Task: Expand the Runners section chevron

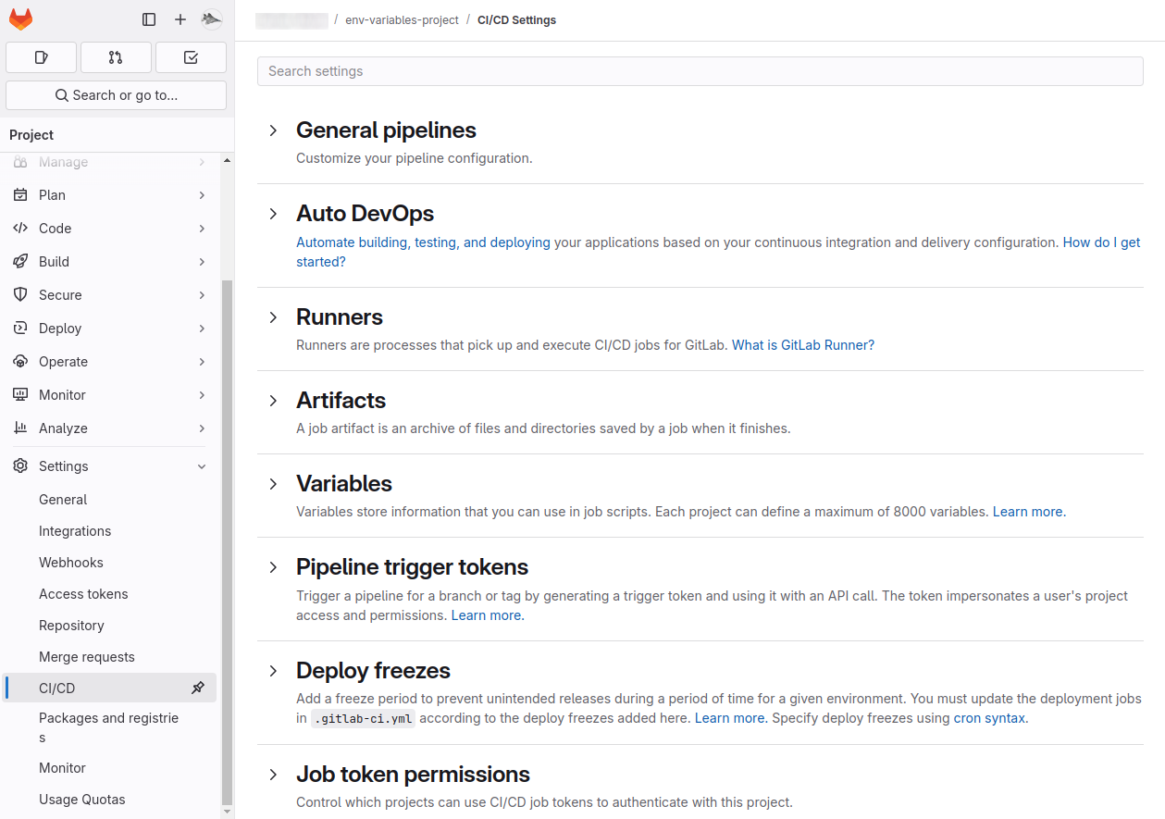Action: click(x=273, y=317)
